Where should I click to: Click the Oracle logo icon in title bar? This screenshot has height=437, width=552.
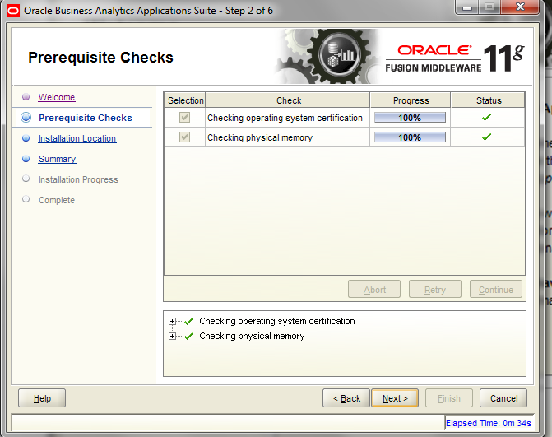point(13,11)
